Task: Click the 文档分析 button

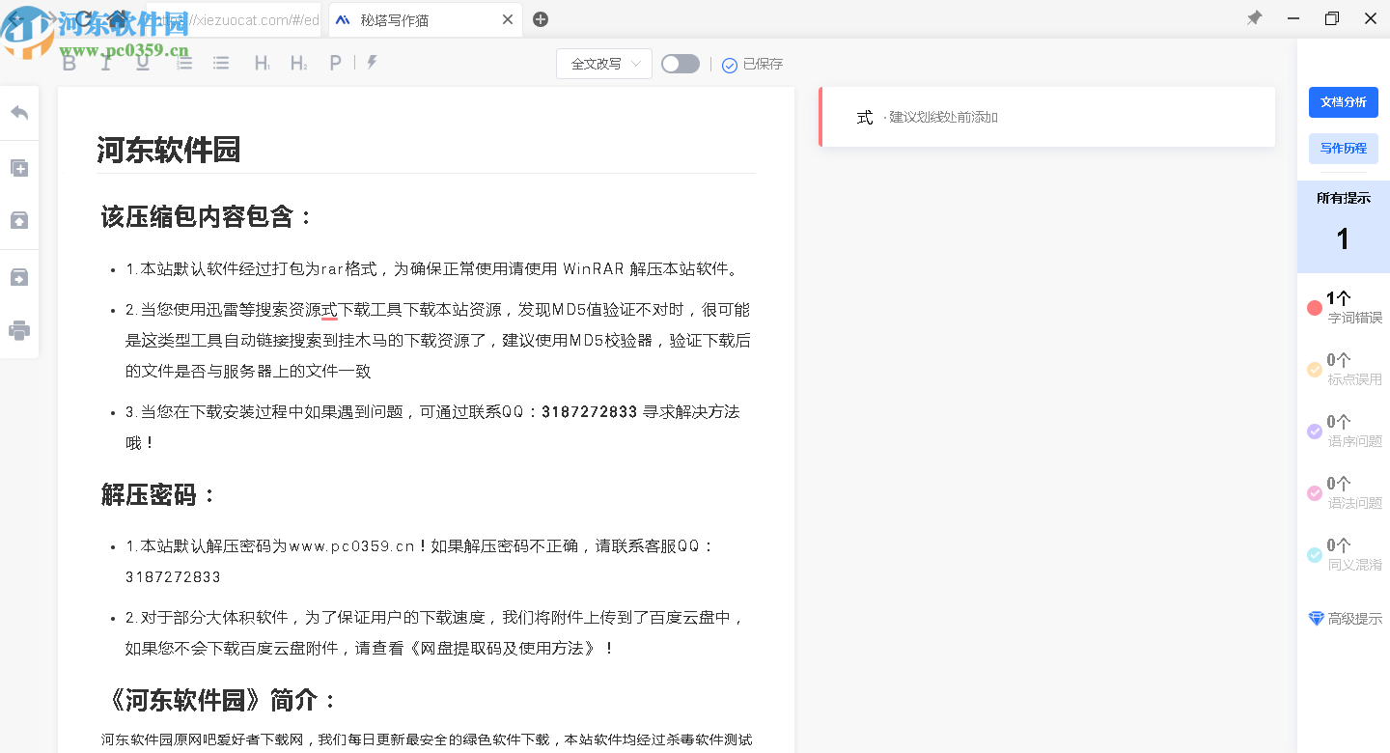Action: pyautogui.click(x=1343, y=101)
